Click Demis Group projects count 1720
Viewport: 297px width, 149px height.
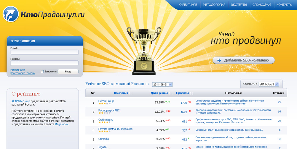click(x=184, y=103)
